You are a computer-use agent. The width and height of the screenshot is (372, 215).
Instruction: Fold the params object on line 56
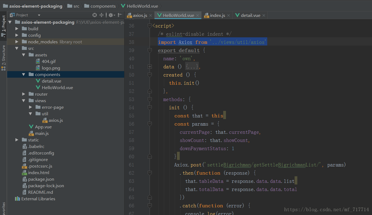[150, 124]
